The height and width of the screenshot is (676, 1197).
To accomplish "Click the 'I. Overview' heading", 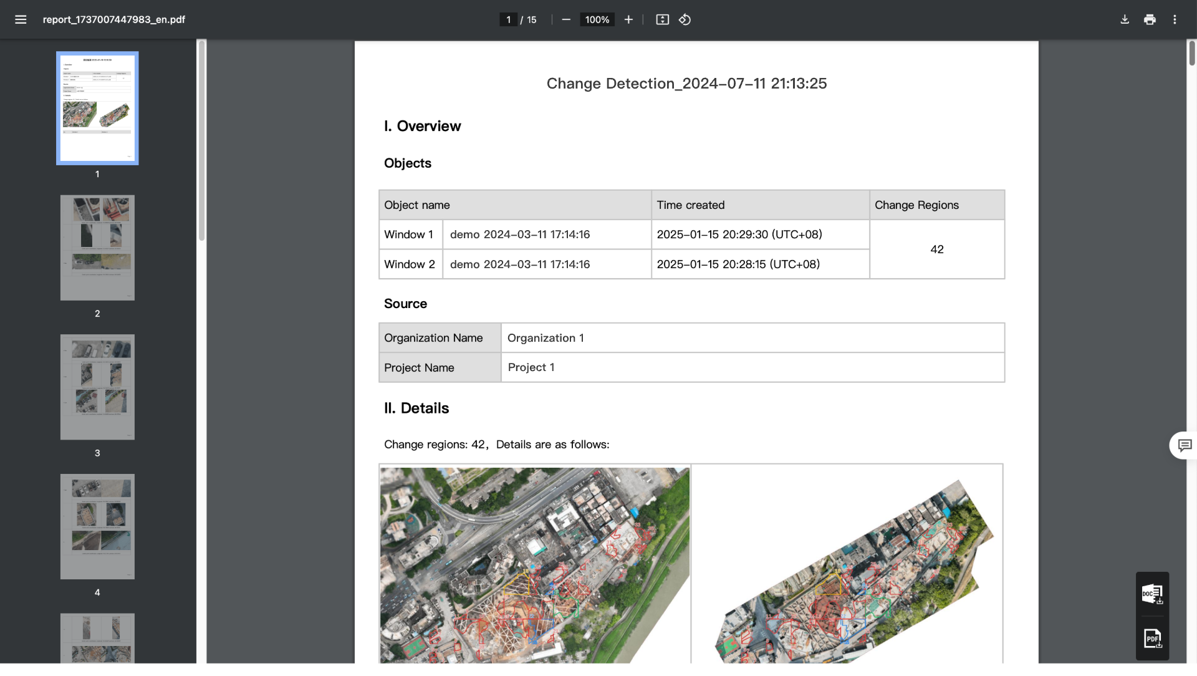I will pyautogui.click(x=422, y=126).
